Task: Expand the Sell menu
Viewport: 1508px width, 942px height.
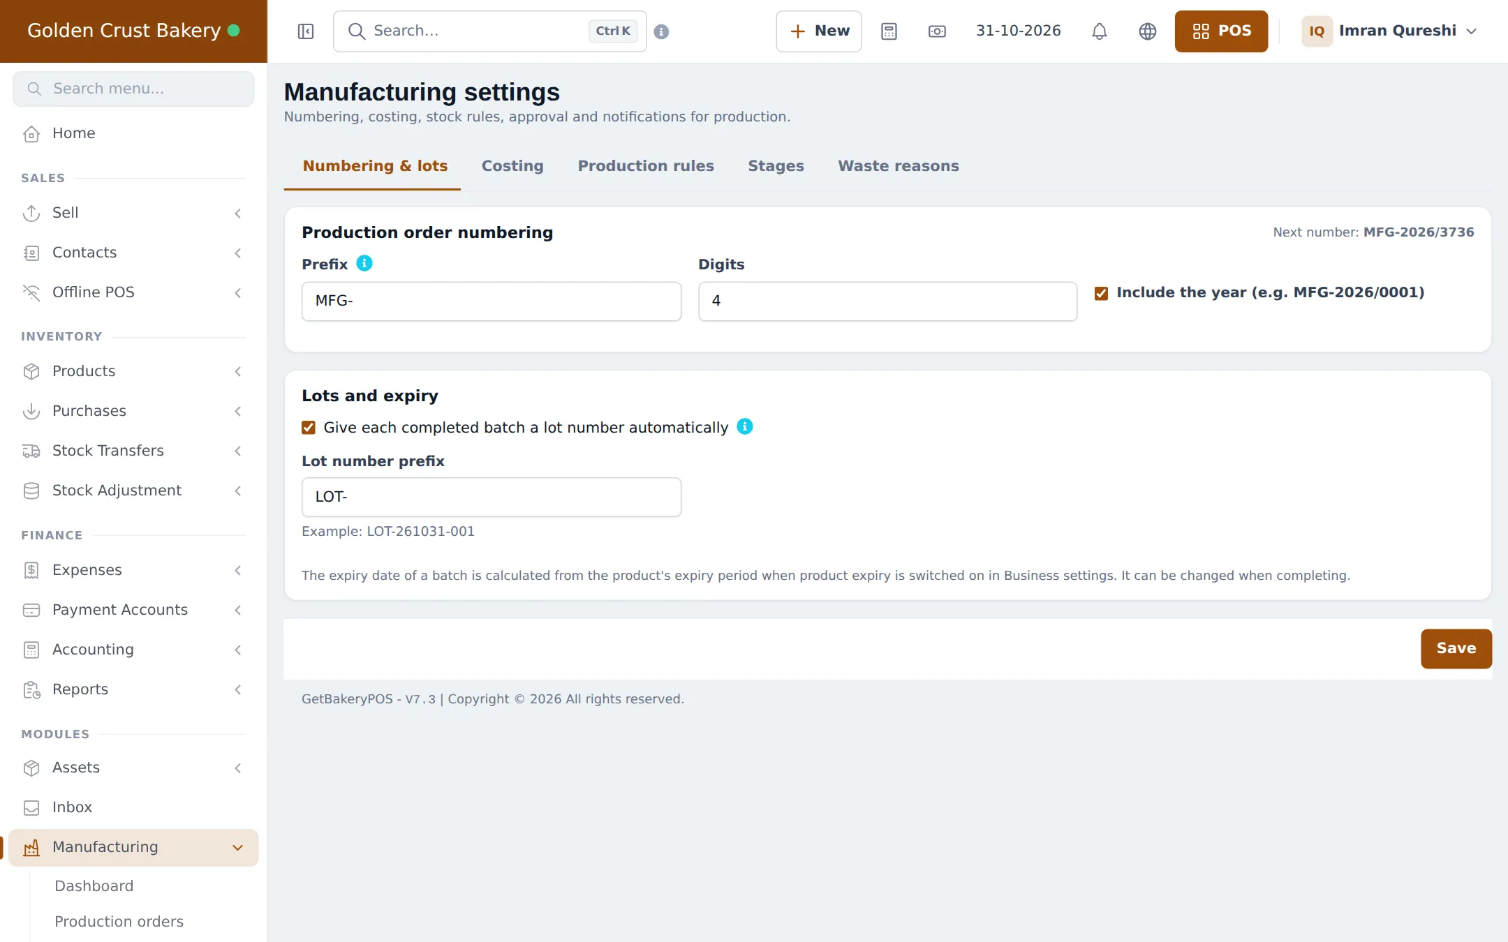Action: coord(133,213)
